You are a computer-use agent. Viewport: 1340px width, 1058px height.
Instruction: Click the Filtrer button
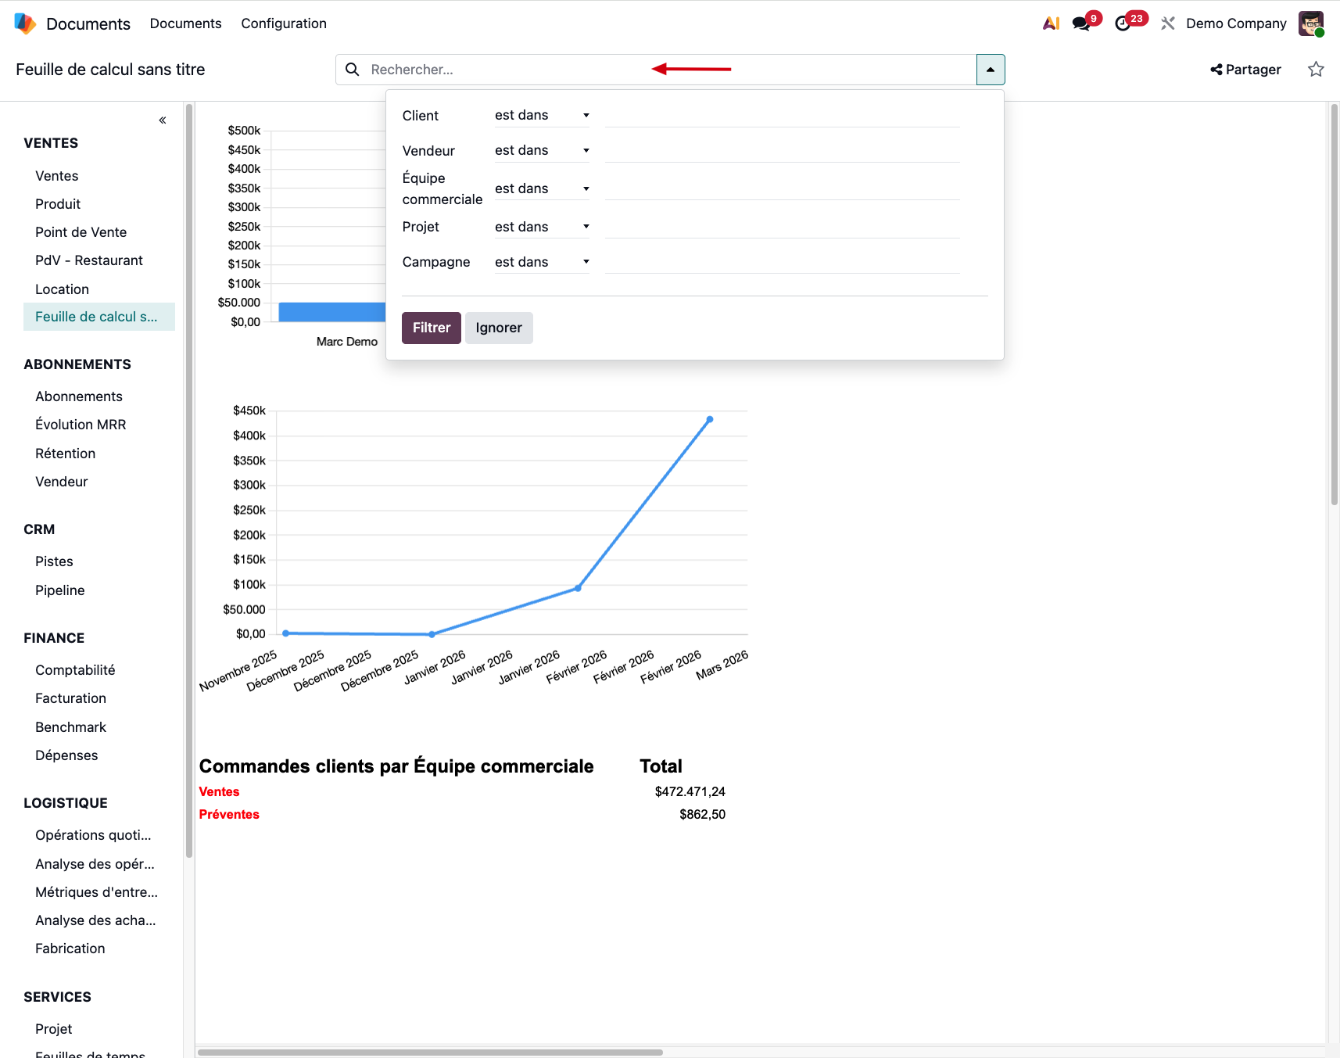click(431, 328)
